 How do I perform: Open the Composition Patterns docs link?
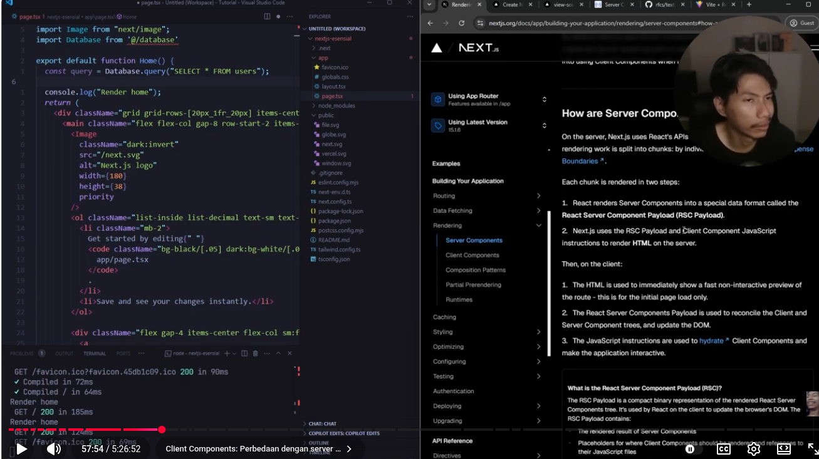click(476, 270)
